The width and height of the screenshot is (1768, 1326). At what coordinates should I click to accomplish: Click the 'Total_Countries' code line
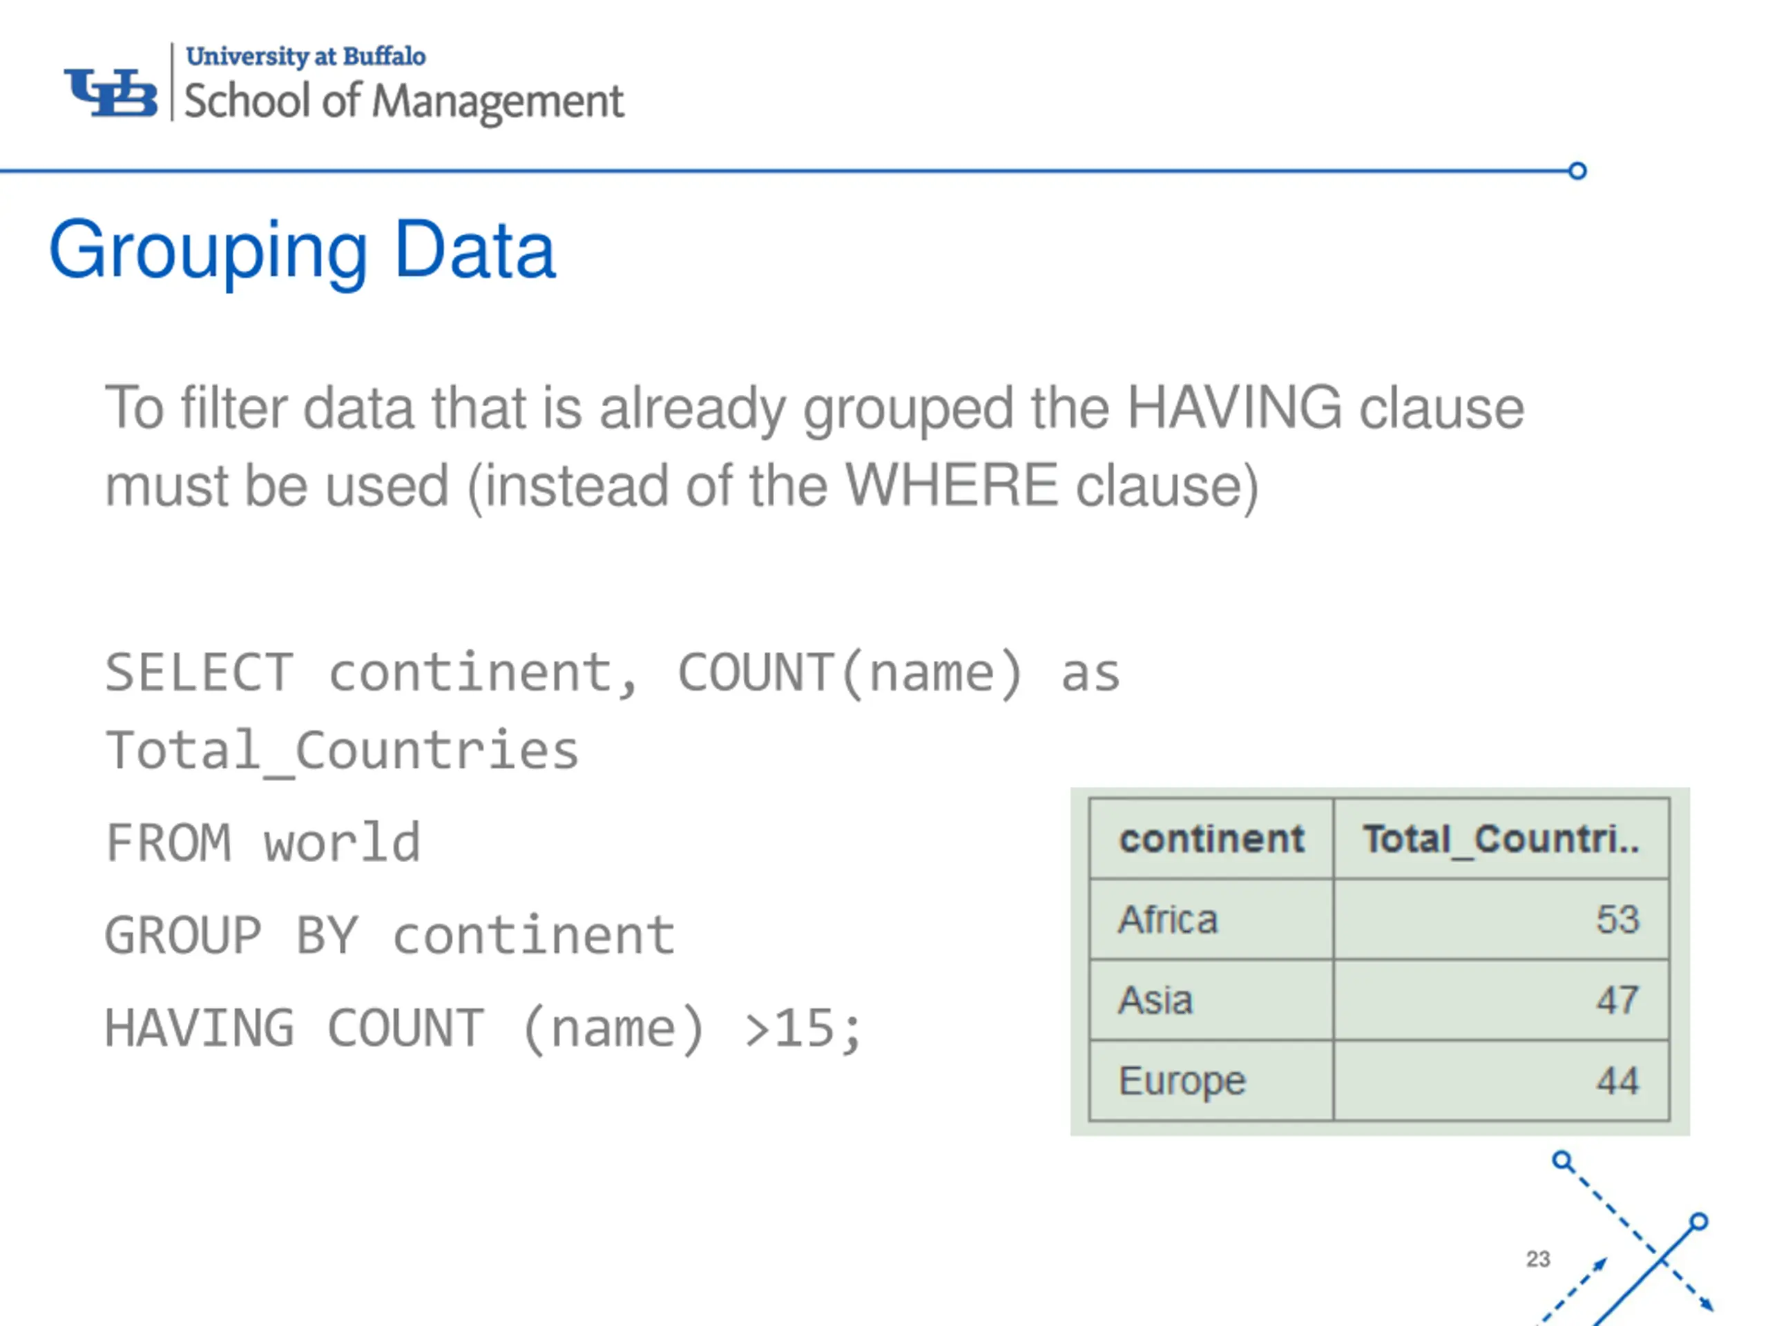point(342,751)
